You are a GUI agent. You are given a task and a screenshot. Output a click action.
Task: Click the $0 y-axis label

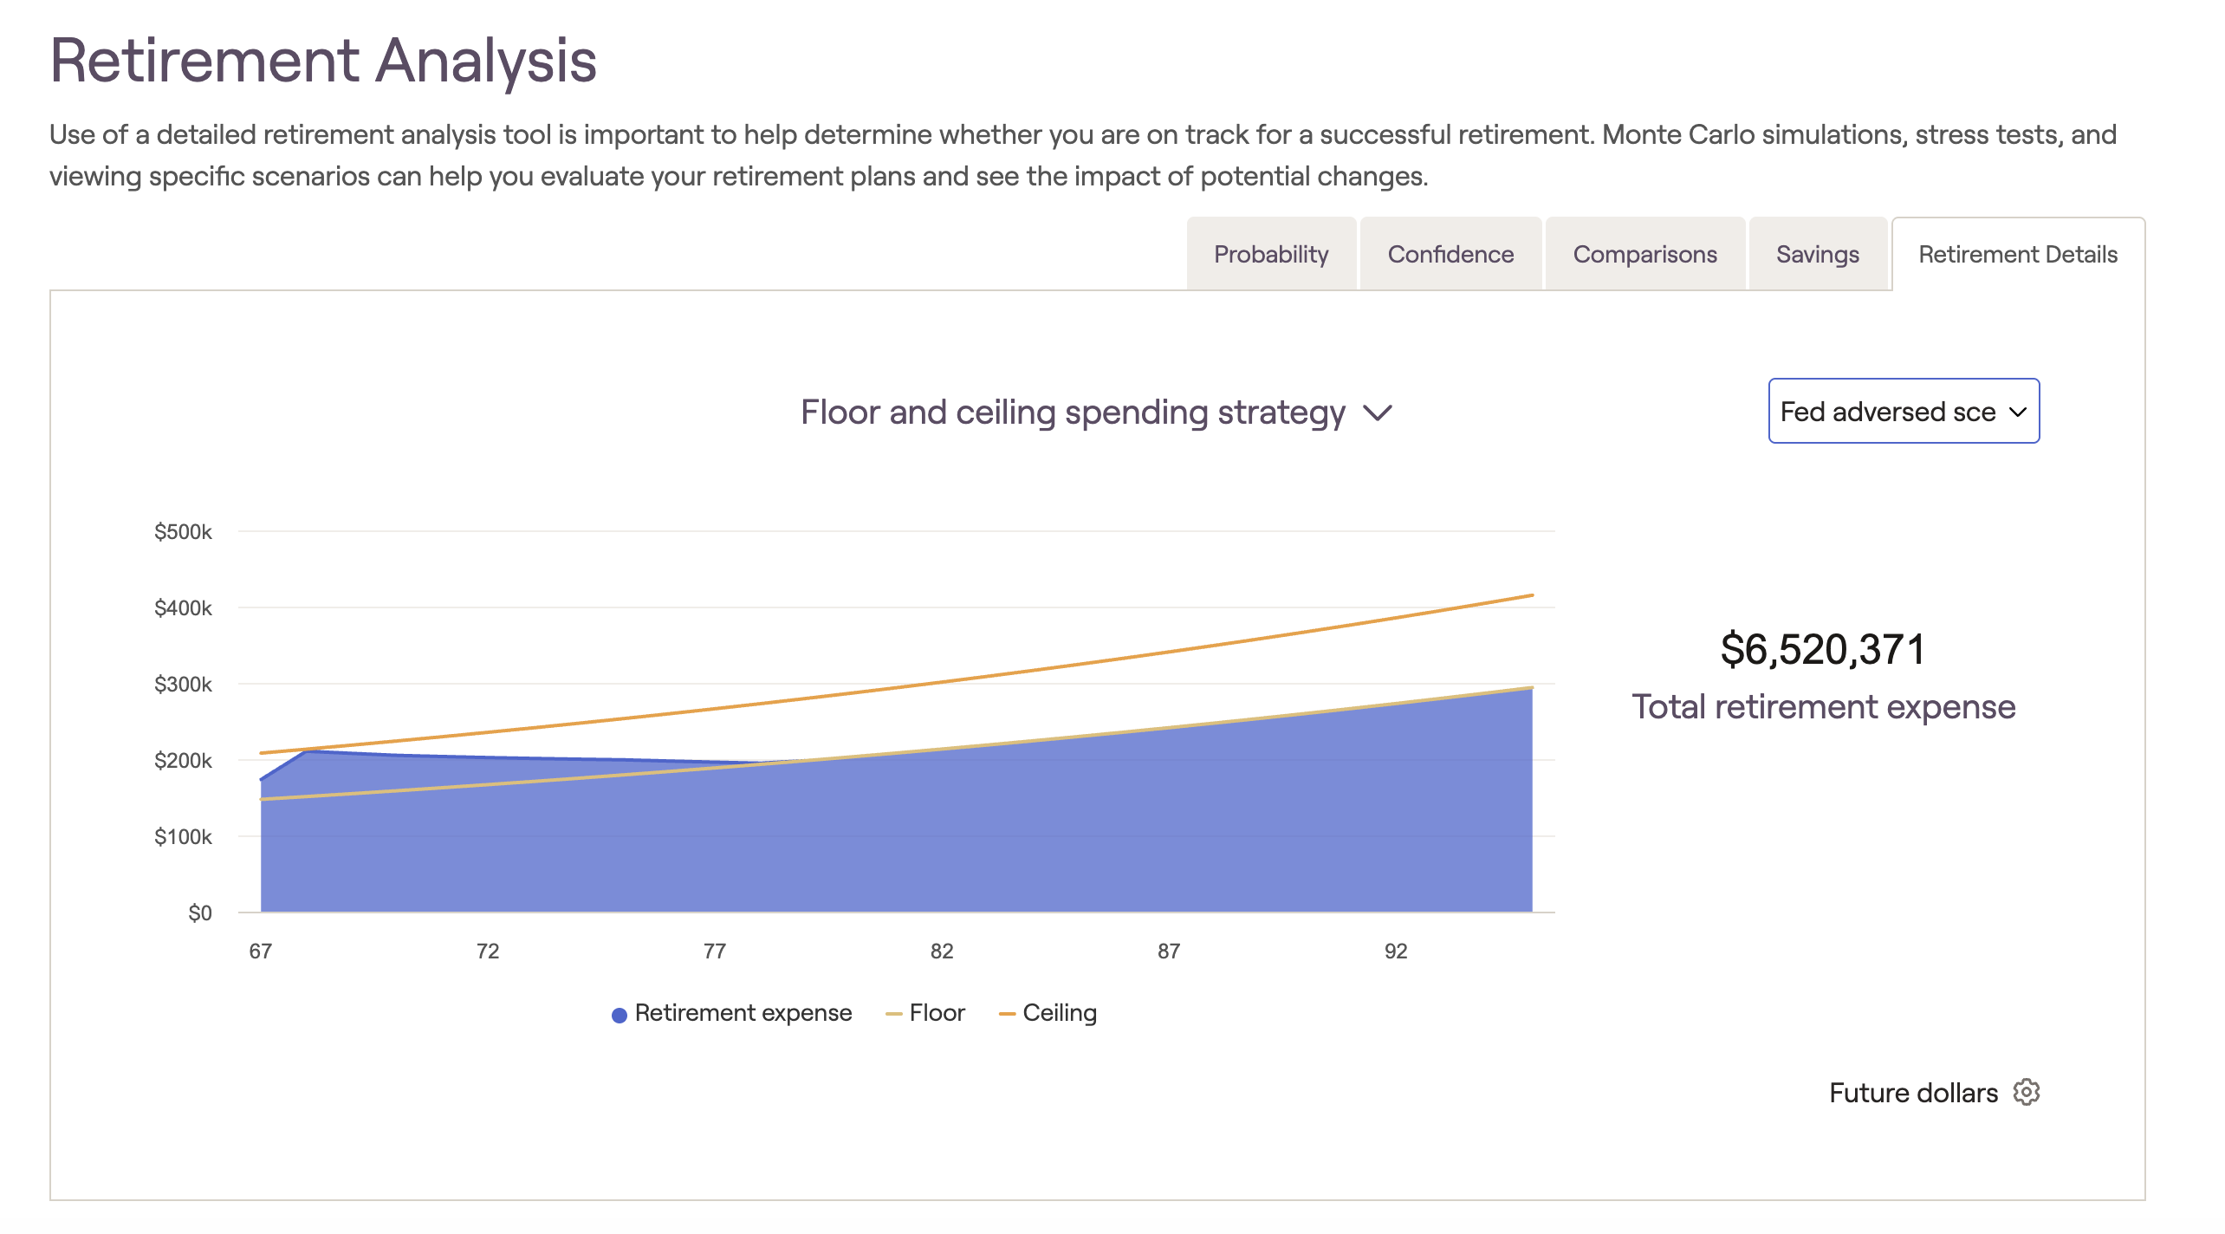coord(200,913)
